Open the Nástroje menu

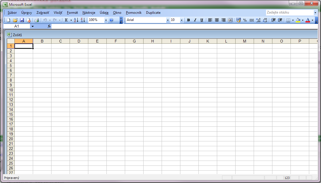(89, 13)
